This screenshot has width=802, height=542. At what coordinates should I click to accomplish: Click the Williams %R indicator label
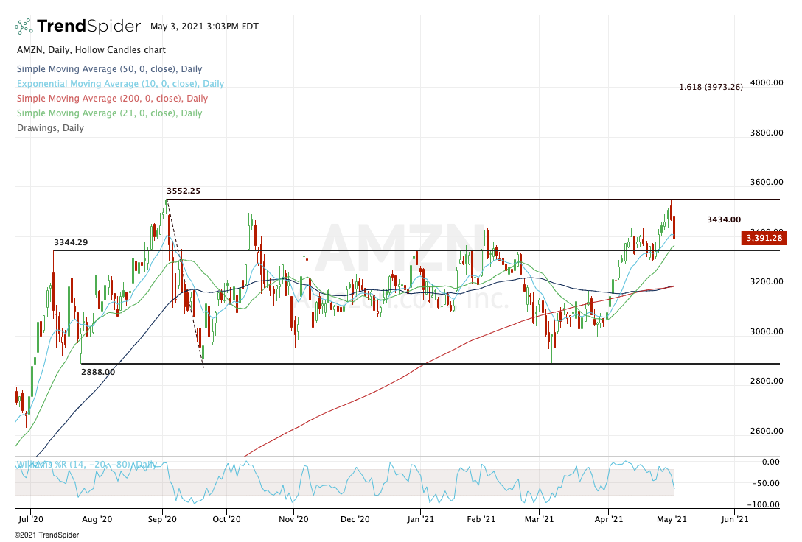click(86, 465)
